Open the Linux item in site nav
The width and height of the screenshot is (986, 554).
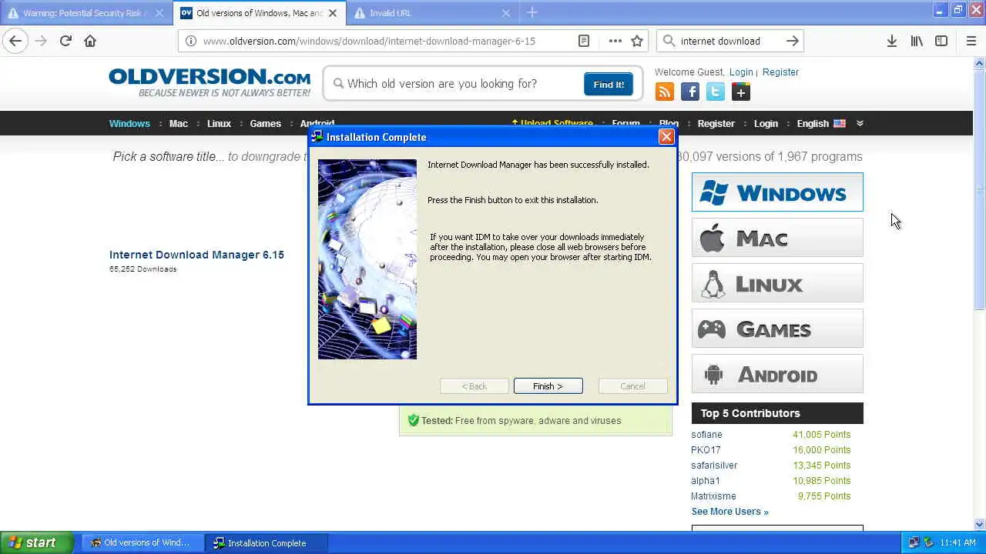pos(219,123)
